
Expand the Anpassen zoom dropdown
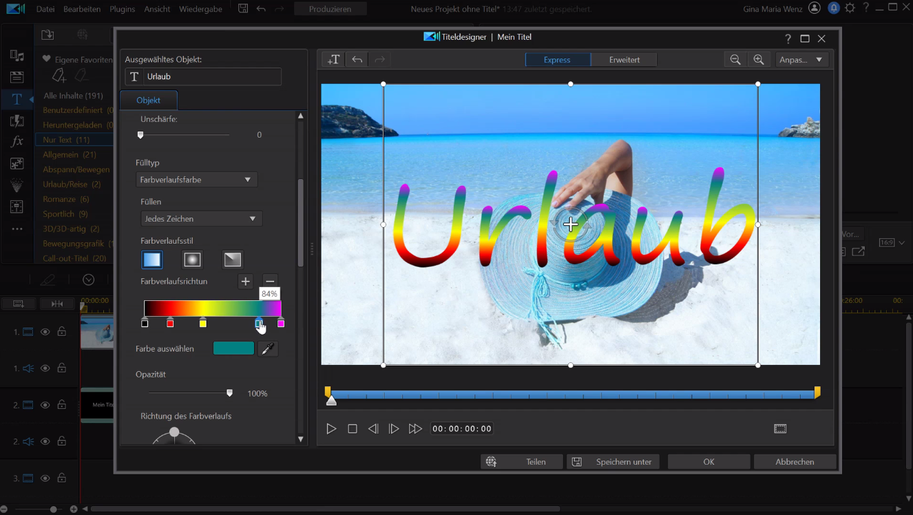[801, 60]
